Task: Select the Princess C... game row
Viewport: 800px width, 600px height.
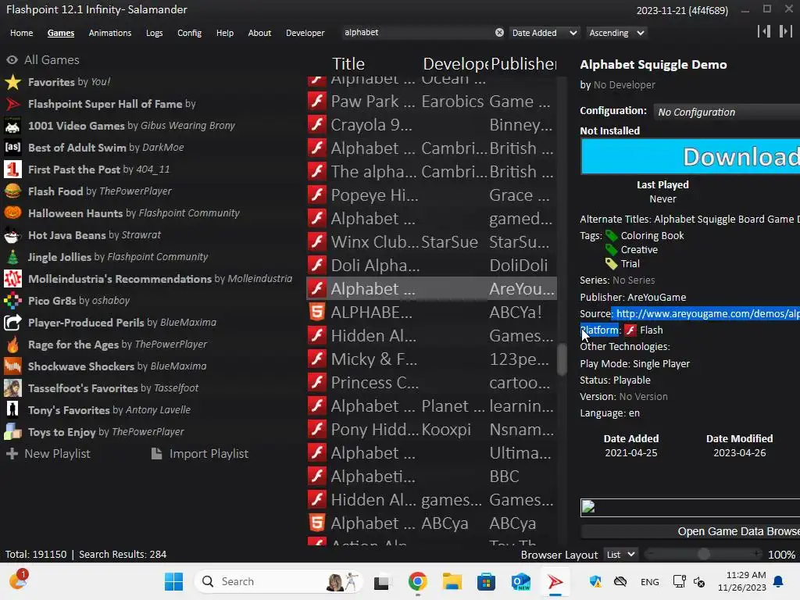Action: tap(431, 383)
